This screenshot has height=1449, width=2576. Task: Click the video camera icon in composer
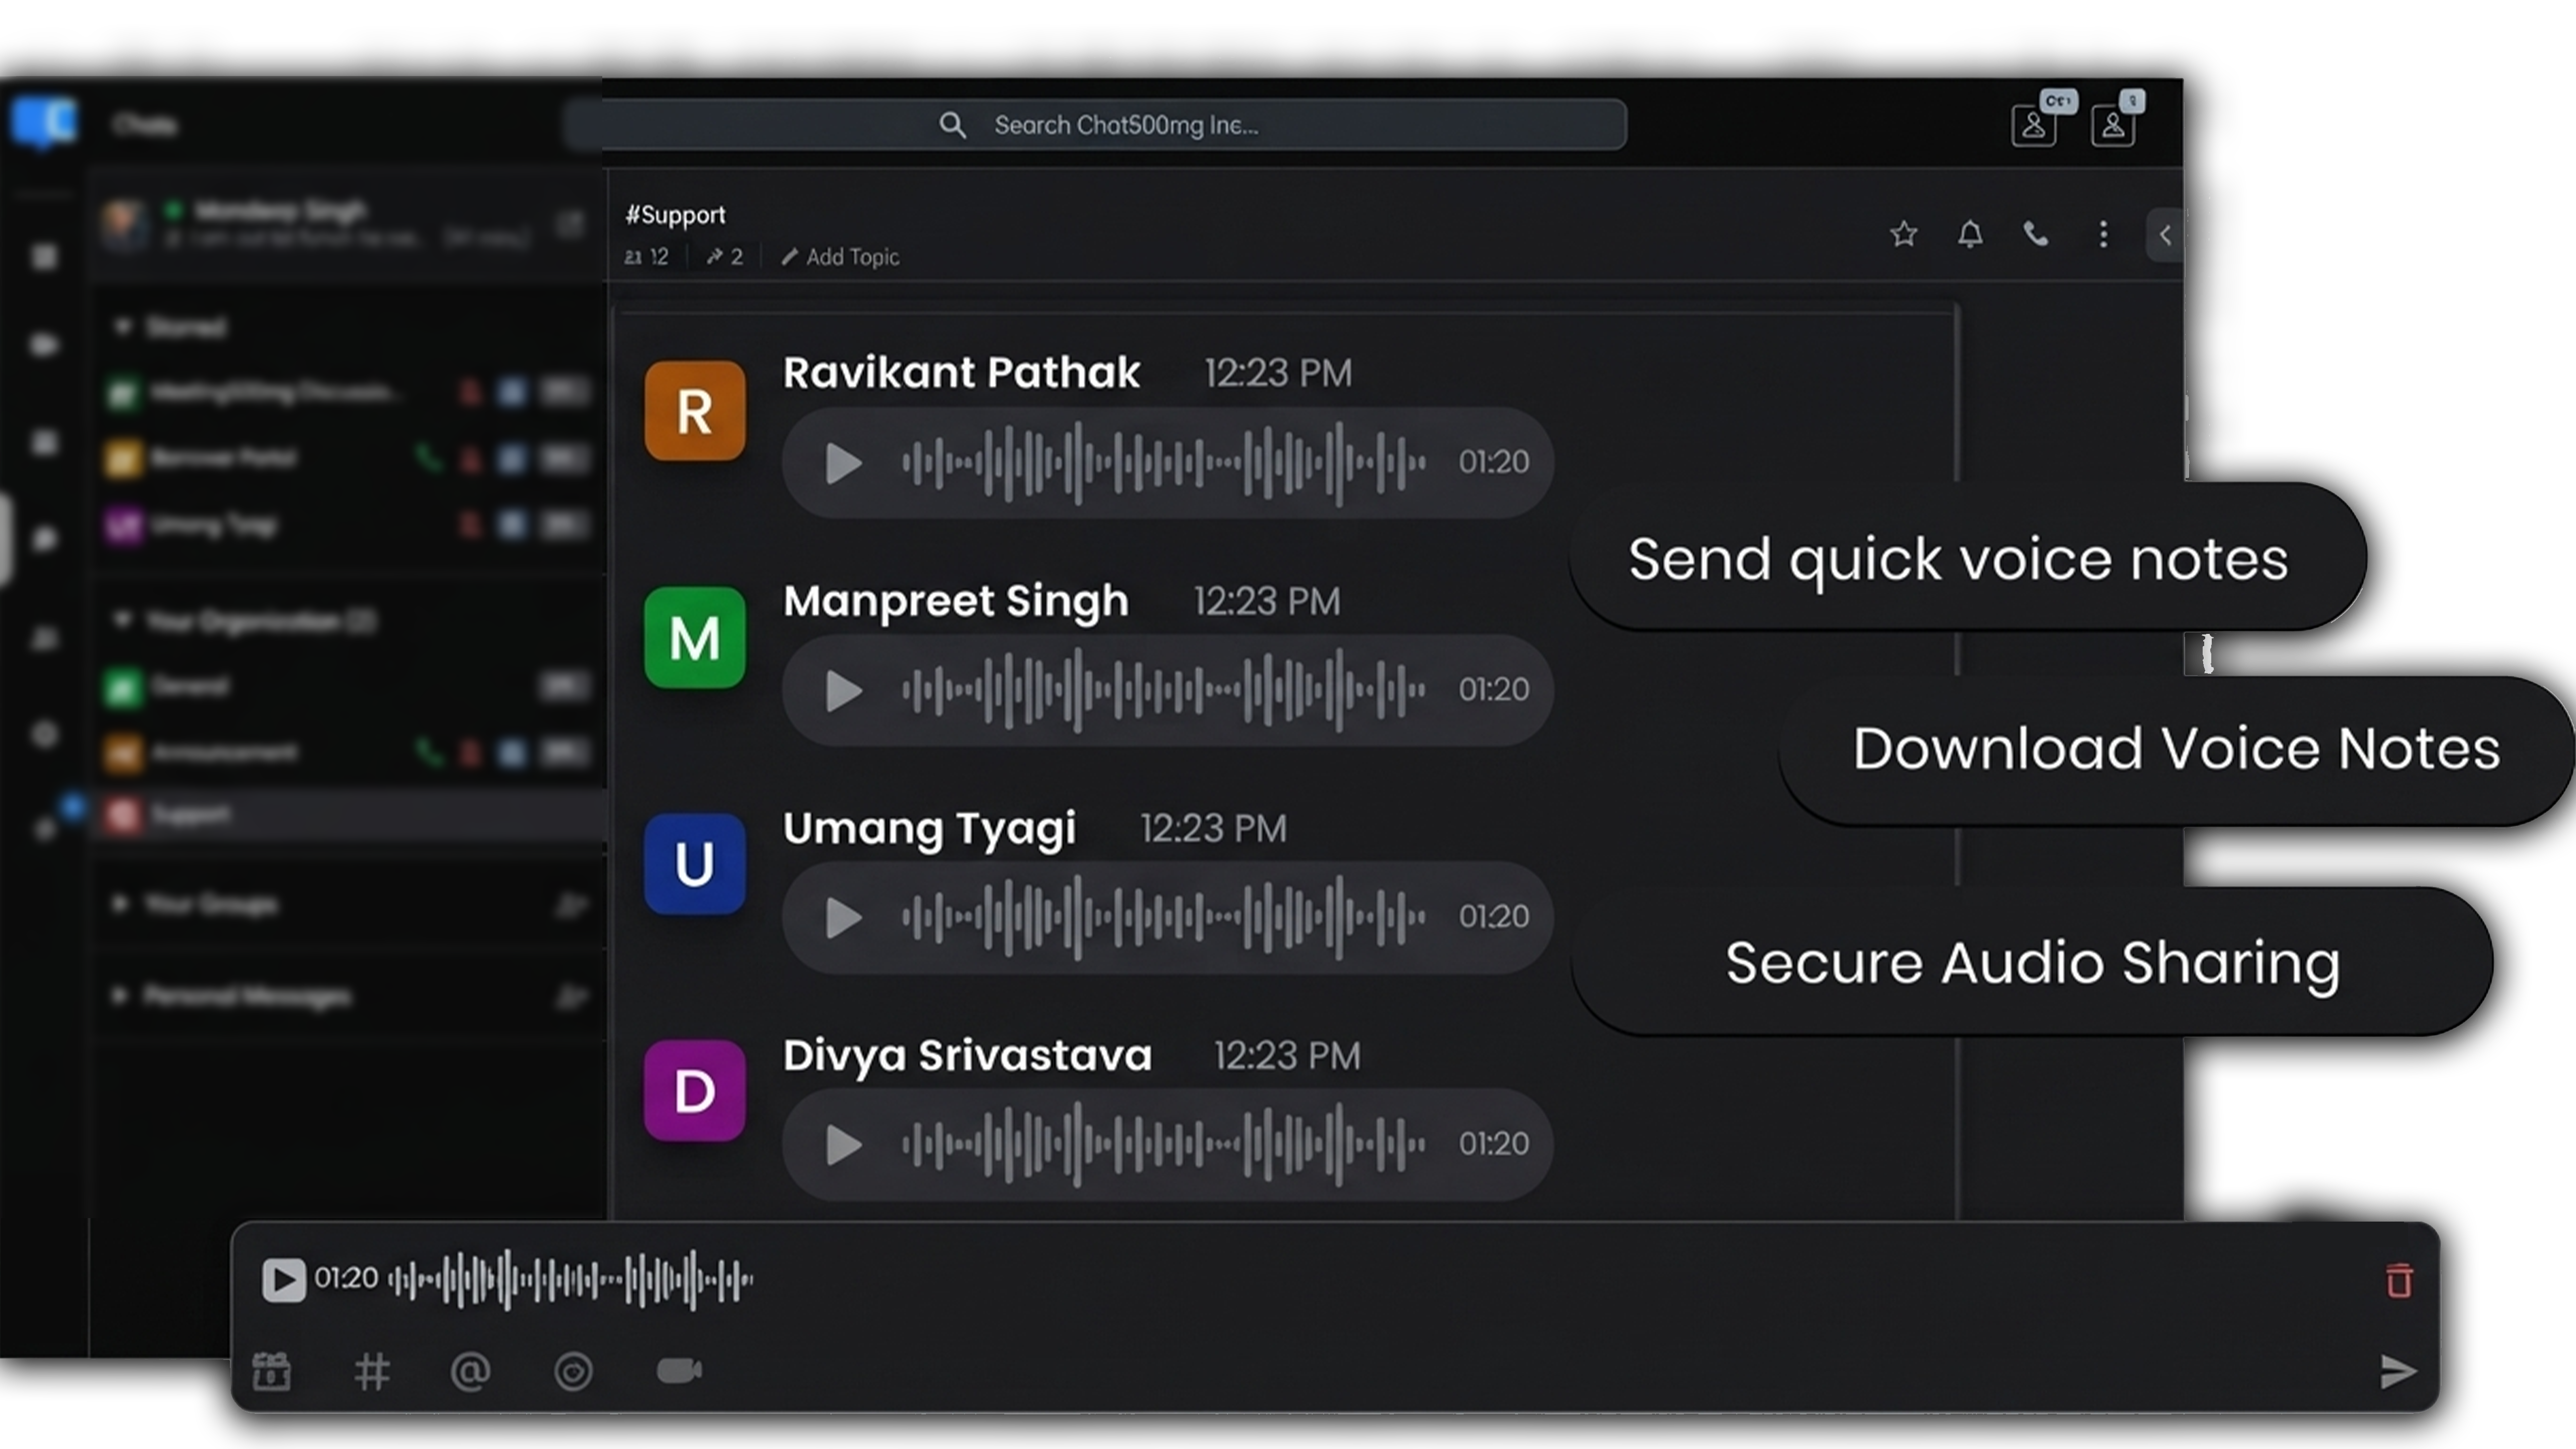coord(679,1370)
